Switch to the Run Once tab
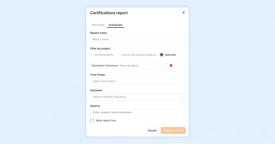 (x=98, y=25)
